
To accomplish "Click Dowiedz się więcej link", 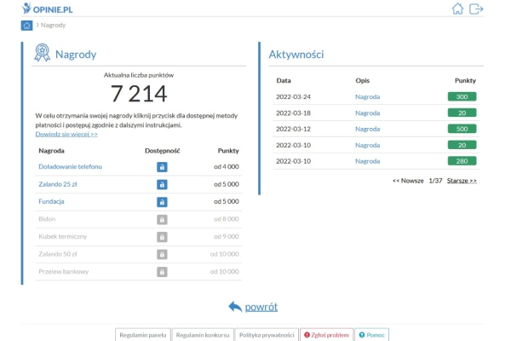I will coord(66,134).
